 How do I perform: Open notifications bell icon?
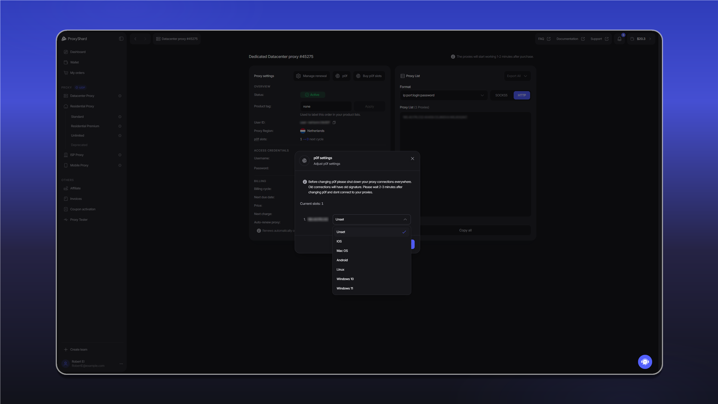(x=619, y=39)
